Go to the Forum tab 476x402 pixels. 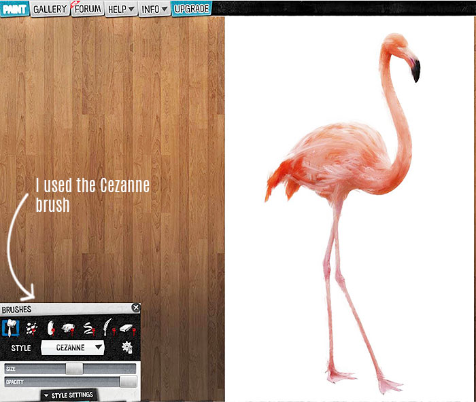coord(88,9)
